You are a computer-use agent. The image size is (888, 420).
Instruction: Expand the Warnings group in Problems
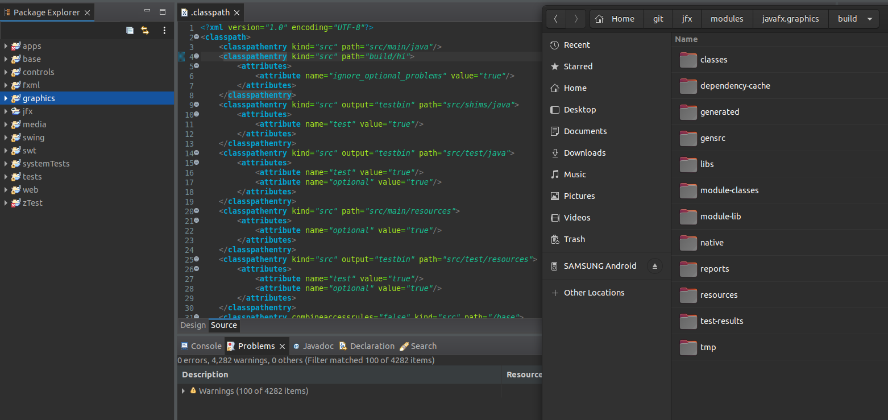183,391
